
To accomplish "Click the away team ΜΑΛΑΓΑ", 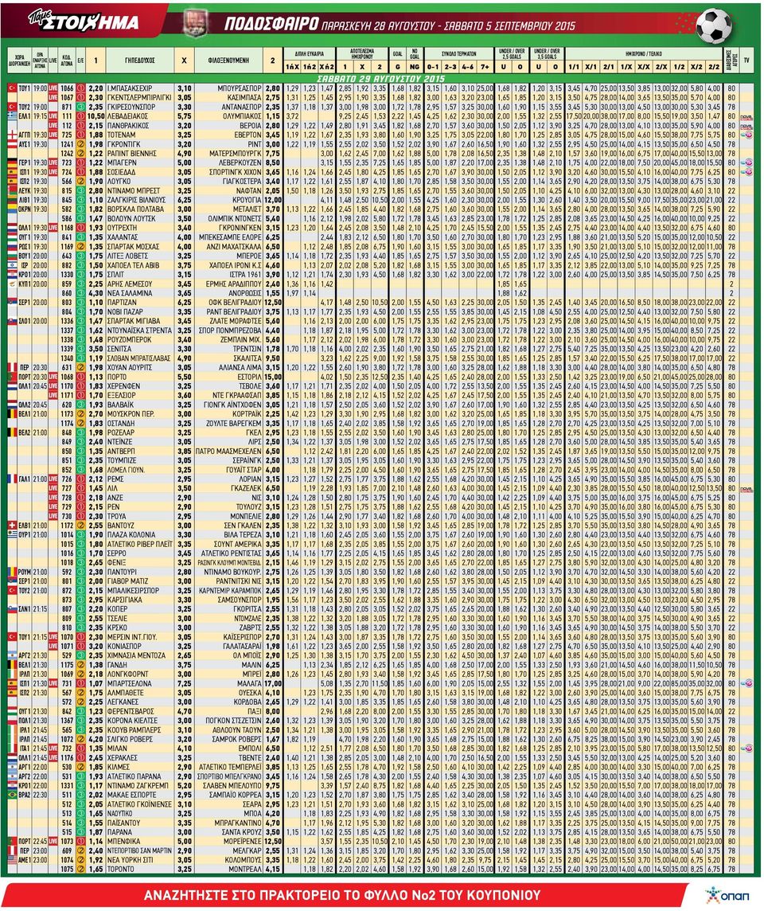I will pyautogui.click(x=248, y=683).
